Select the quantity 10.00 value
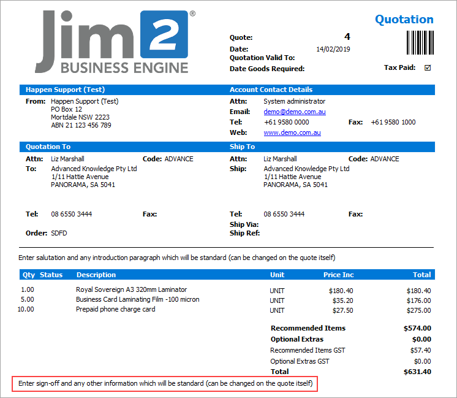457x398 pixels. tap(26, 309)
